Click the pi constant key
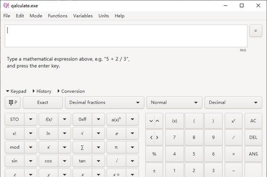 [x=116, y=147]
